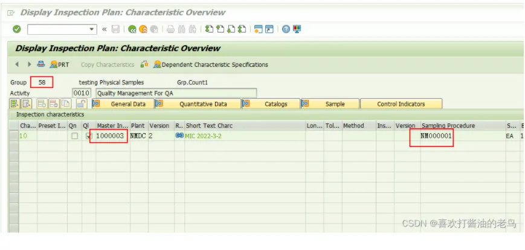
Task: Switch to the General Data tab
Action: [123, 104]
